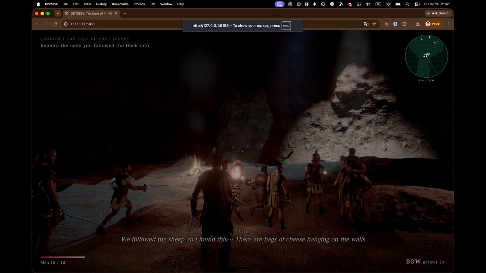Open the Window menu
The height and width of the screenshot is (273, 486).
coord(166,4)
